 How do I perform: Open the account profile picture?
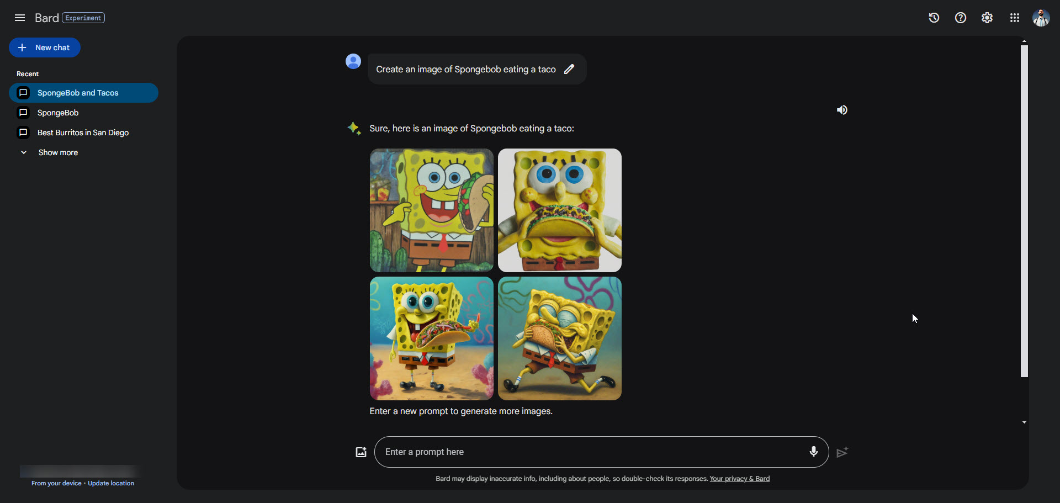1041,18
